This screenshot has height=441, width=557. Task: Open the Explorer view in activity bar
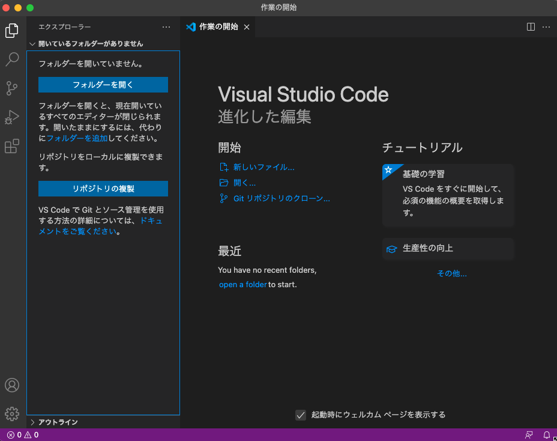click(12, 31)
